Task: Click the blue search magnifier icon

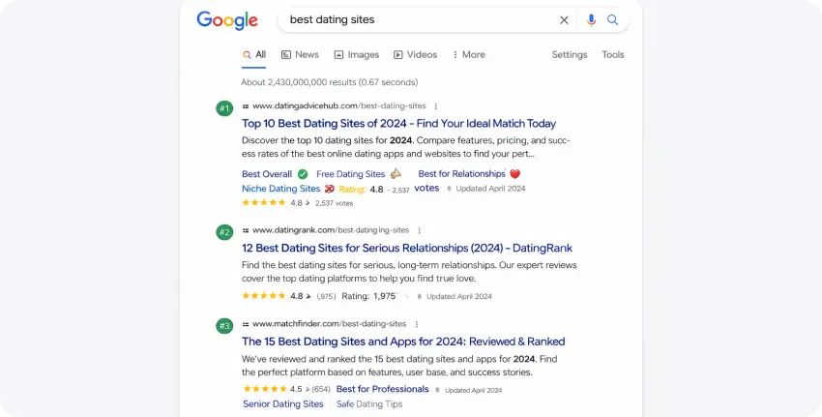Action: (x=612, y=20)
